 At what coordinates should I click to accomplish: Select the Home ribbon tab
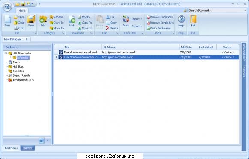tap(22, 11)
